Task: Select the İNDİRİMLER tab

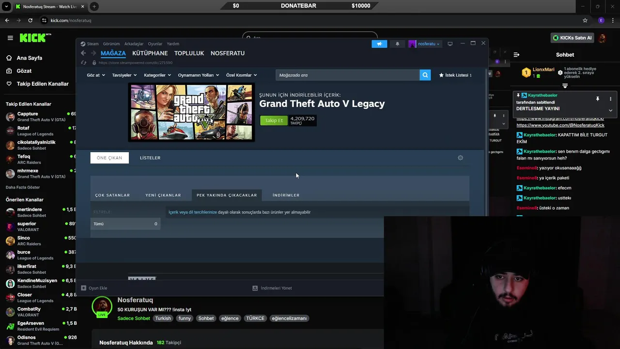Action: 286,195
